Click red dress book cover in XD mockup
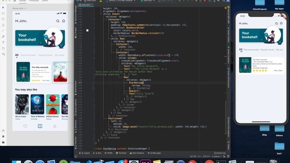290x163 pixels. click(x=60, y=72)
